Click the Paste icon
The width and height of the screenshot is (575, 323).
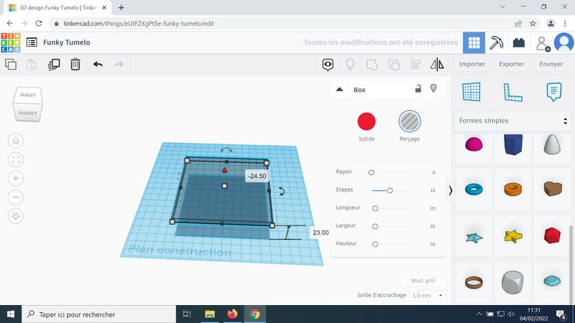[32, 65]
